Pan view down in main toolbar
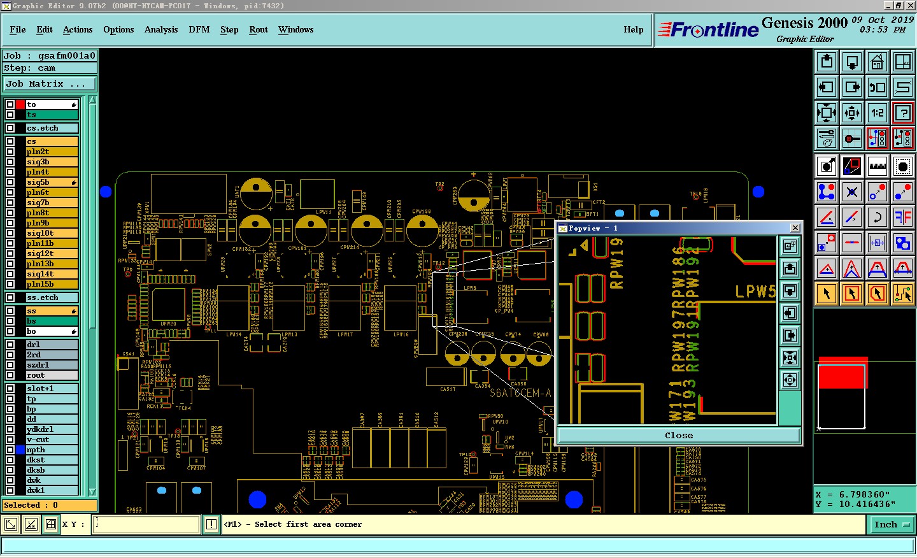Image resolution: width=917 pixels, height=558 pixels. coord(852,62)
